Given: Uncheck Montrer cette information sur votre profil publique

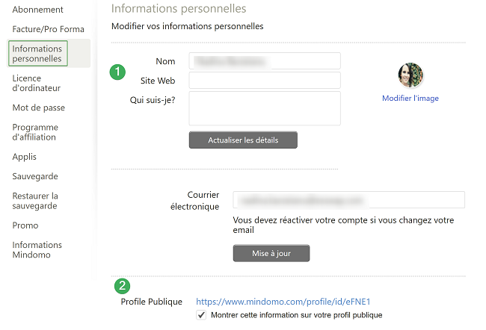Looking at the screenshot, I should [x=201, y=315].
